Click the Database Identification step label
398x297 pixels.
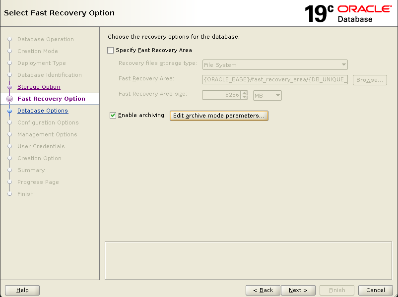pyautogui.click(x=50, y=75)
